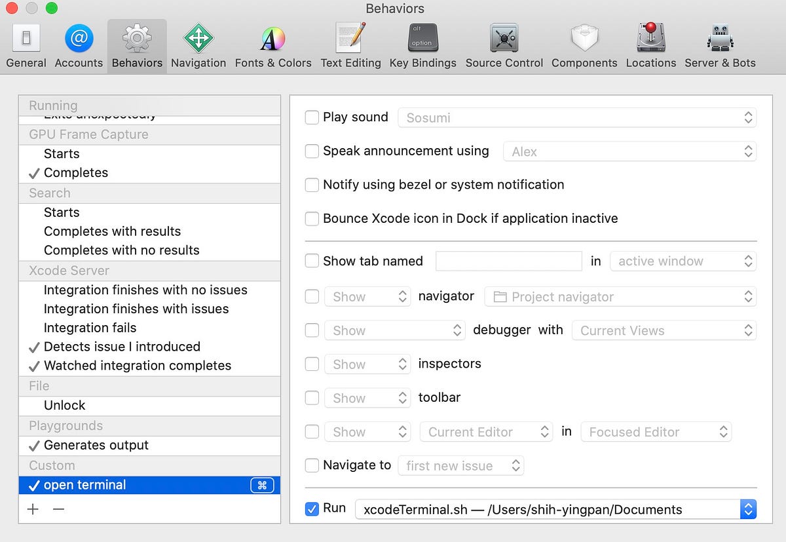The width and height of the screenshot is (786, 542).
Task: Open the Accounts preferences pane
Action: [x=79, y=43]
